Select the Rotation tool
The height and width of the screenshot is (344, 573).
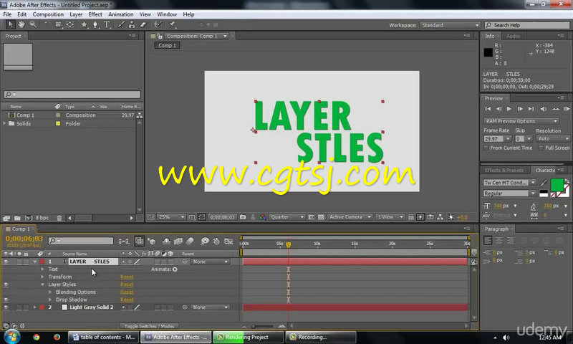click(x=47, y=24)
